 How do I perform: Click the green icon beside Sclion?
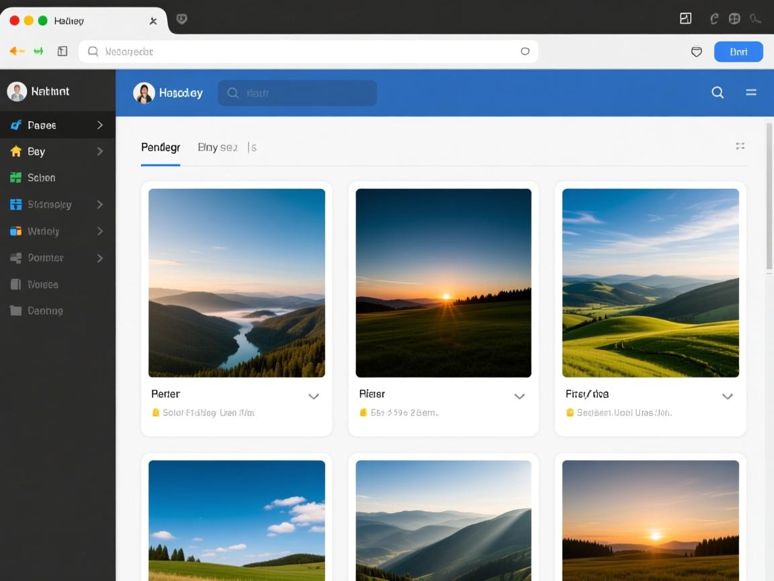tap(16, 178)
